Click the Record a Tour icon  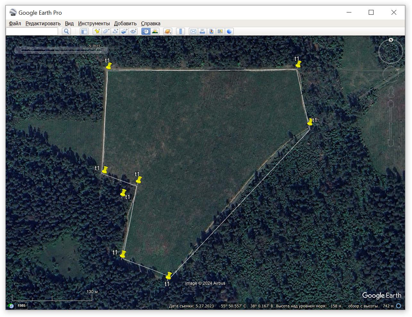click(133, 31)
